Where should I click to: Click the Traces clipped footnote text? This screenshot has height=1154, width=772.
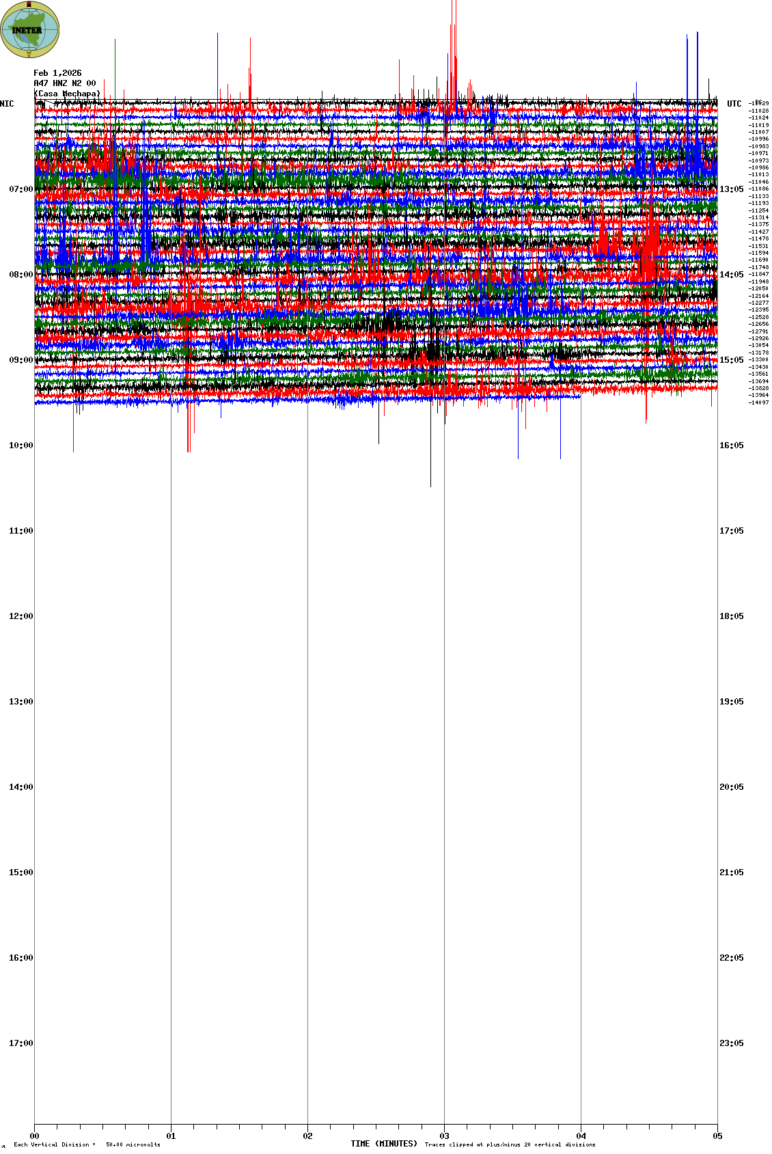coord(510,1144)
